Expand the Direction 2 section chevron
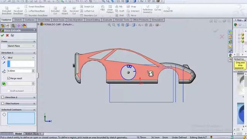The image size is (247, 139). 34,97
